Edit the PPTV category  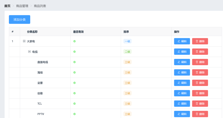pyautogui.click(x=182, y=114)
